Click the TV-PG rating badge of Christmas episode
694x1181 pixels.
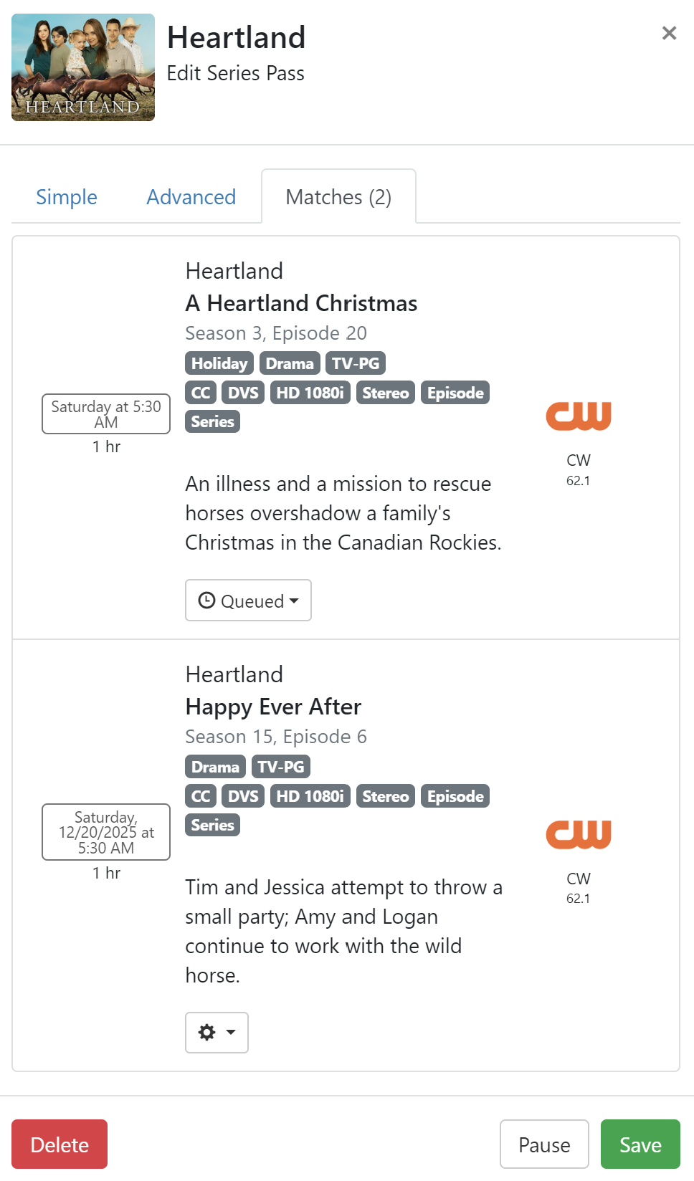[356, 363]
